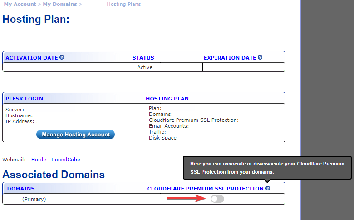The width and height of the screenshot is (354, 220).
Task: Go to My Account breadcrumb
Action: click(x=20, y=4)
